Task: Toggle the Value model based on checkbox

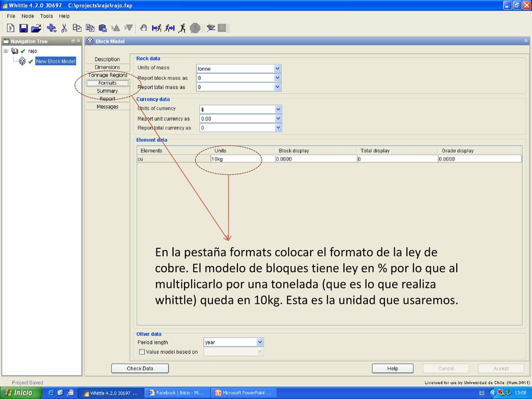Action: tap(142, 352)
